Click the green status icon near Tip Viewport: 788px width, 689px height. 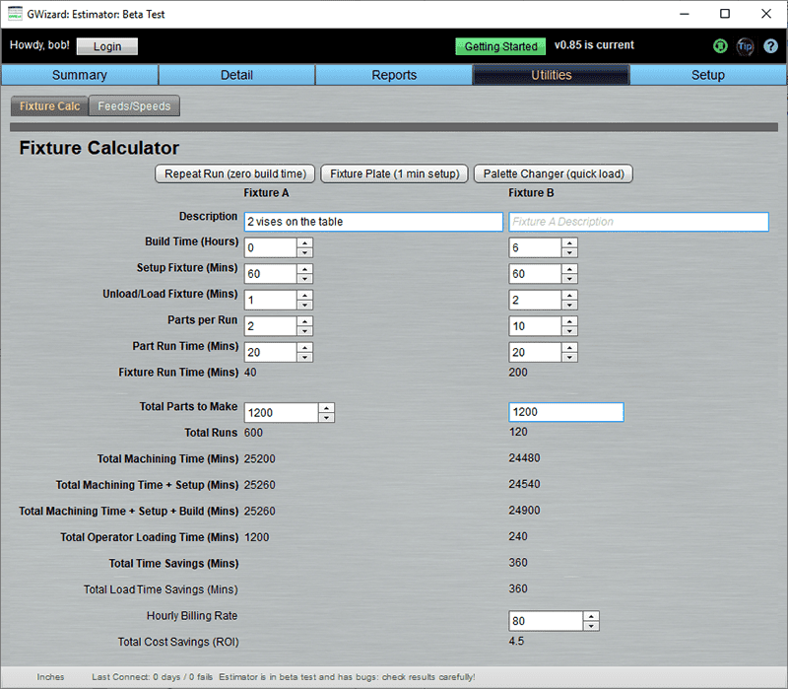coord(720,46)
